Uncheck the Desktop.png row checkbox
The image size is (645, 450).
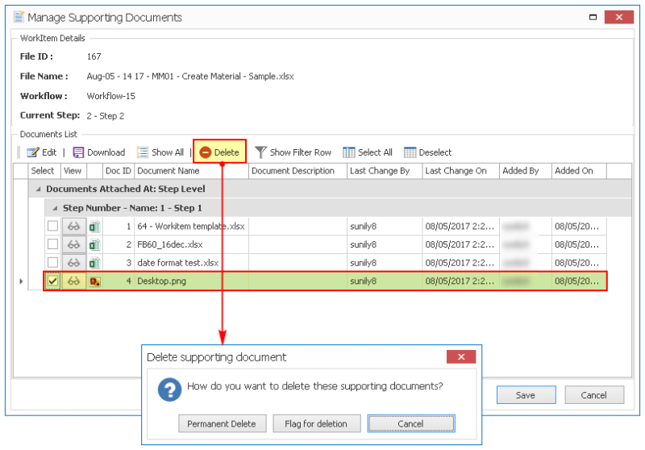tap(52, 281)
